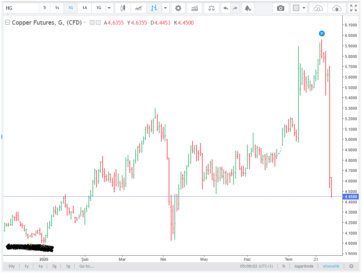Add an alert with the bell icon
363x273 pixels.
pyautogui.click(x=247, y=8)
